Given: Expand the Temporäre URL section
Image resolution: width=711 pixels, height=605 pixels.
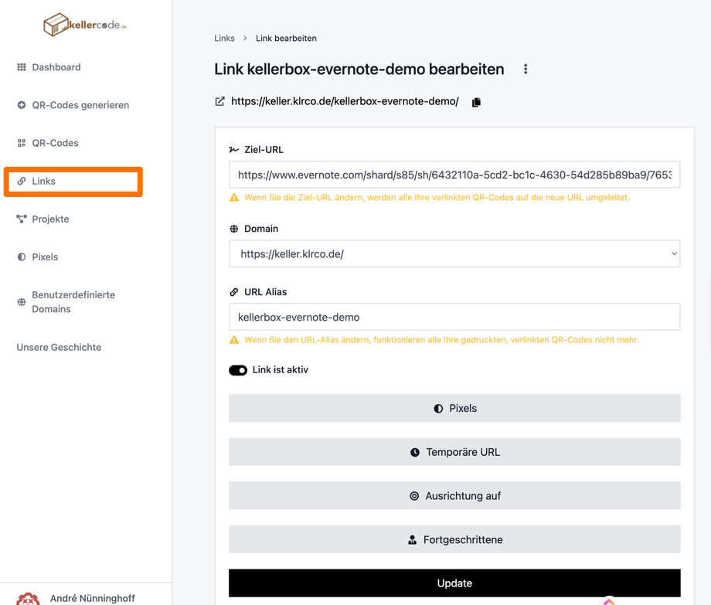Looking at the screenshot, I should click(x=454, y=452).
